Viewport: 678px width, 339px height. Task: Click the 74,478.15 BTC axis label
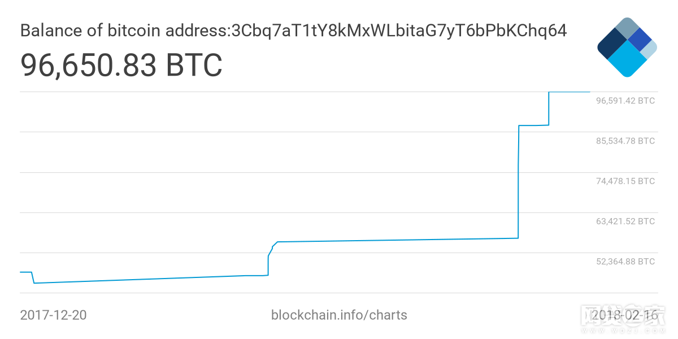click(x=625, y=181)
